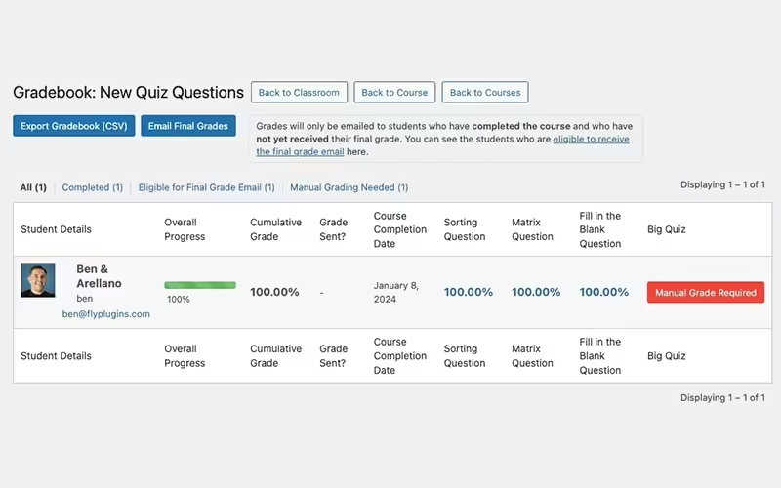The height and width of the screenshot is (488, 781).
Task: Filter by Manual Grading Needed (1)
Action: pyautogui.click(x=349, y=187)
